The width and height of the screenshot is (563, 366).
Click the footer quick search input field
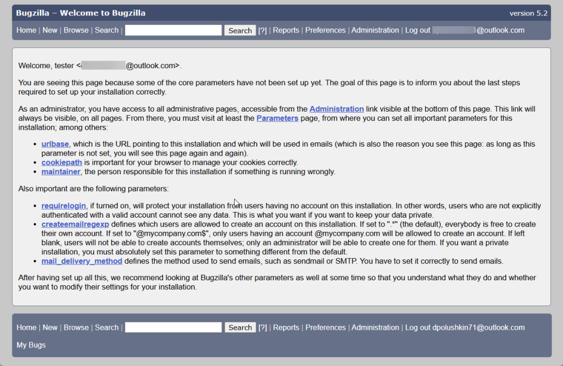click(173, 328)
